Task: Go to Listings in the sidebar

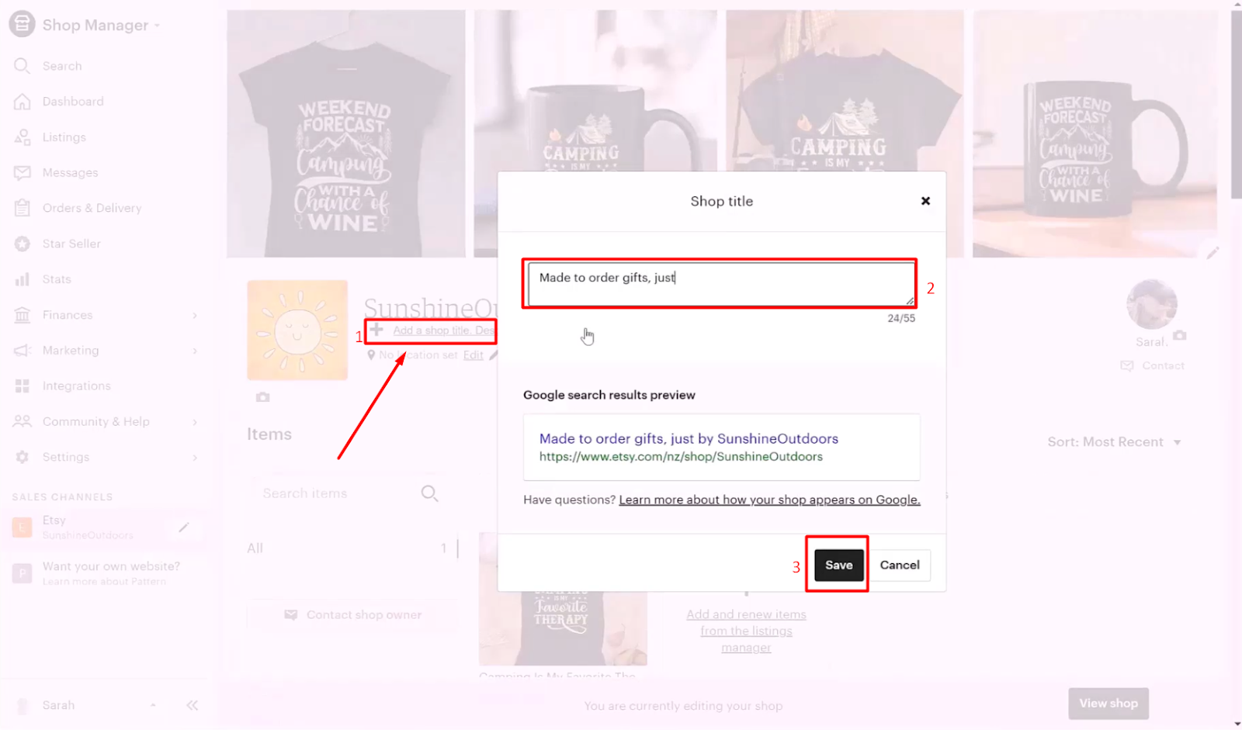Action: pos(64,137)
